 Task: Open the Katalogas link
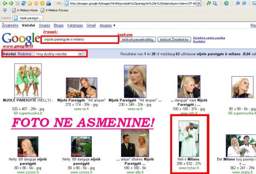coord(75,25)
